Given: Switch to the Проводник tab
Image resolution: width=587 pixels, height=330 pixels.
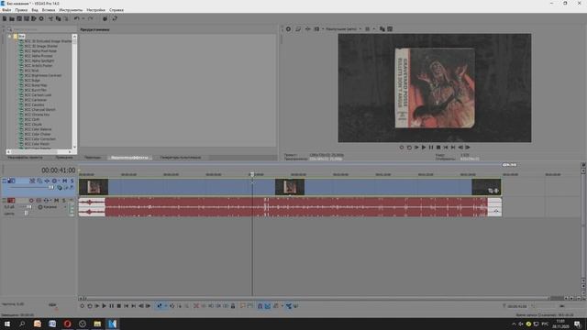Looking at the screenshot, I should [x=64, y=158].
